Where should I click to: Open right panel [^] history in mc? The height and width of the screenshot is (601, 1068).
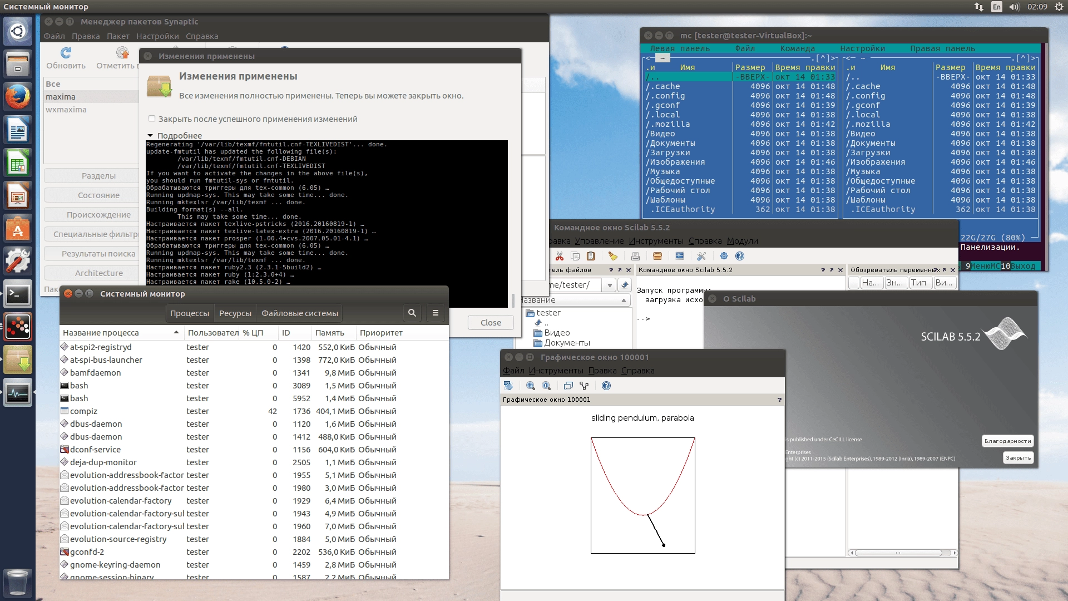click(x=1025, y=58)
